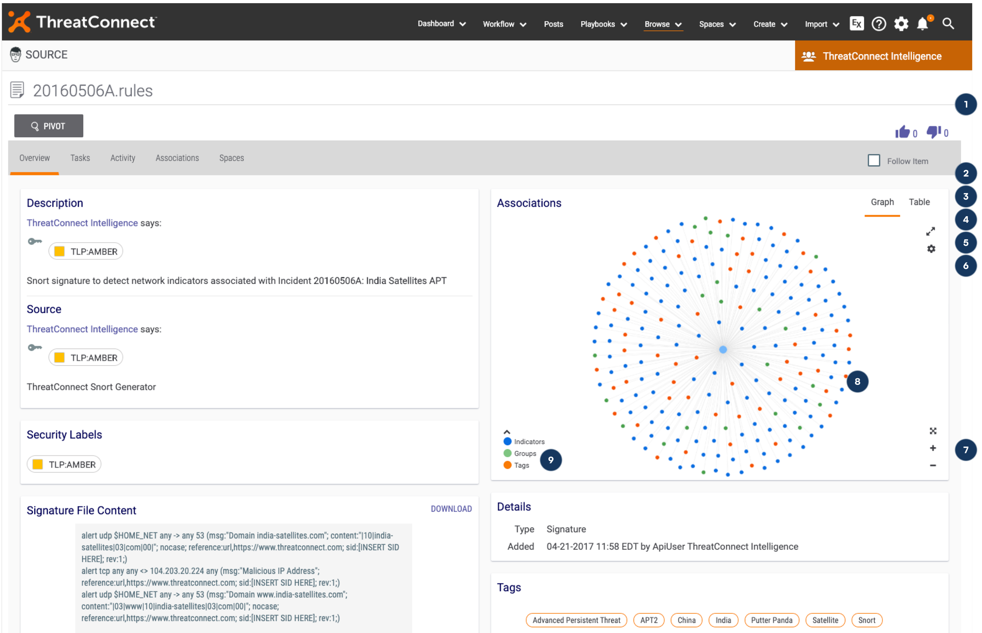
Task: Collapse the graph legend chevron
Action: (x=507, y=432)
